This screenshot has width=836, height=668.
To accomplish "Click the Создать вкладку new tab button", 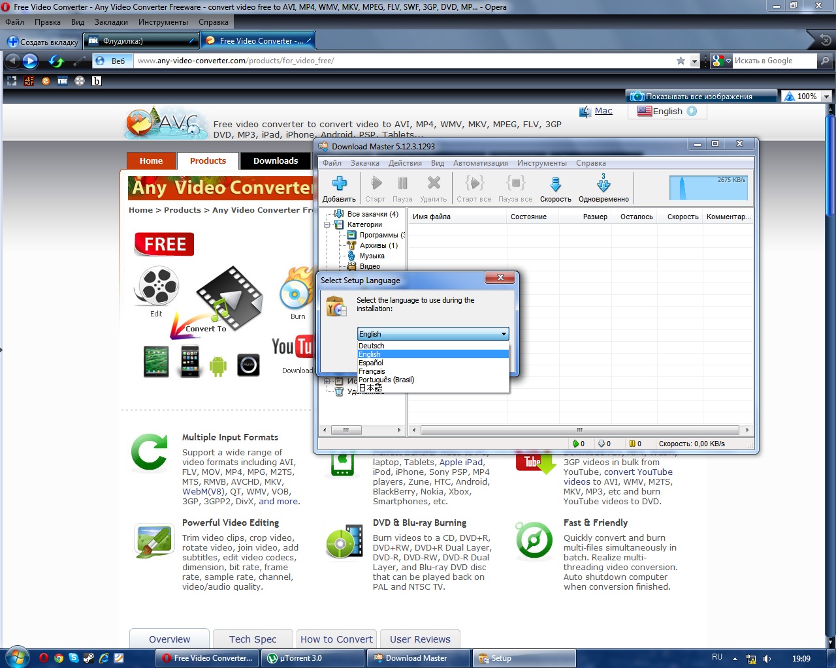I will pyautogui.click(x=42, y=42).
